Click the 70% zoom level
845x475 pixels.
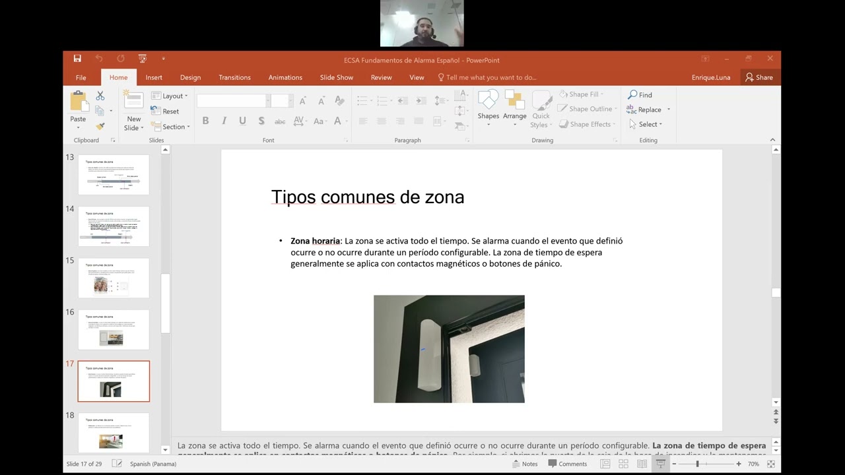[753, 464]
